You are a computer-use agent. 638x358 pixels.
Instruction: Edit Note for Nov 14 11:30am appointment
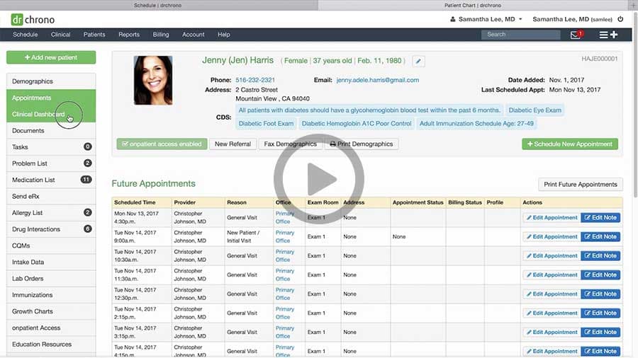click(600, 275)
